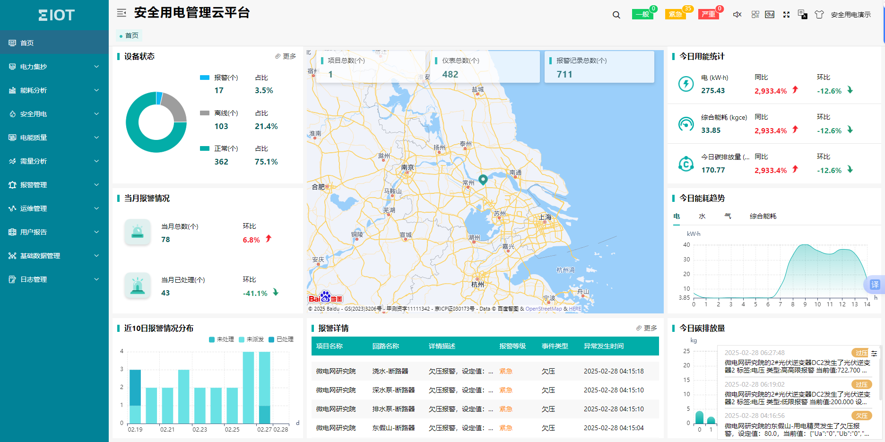Expand the 用户报告 menu chevron
This screenshot has height=442, width=885.
(96, 232)
